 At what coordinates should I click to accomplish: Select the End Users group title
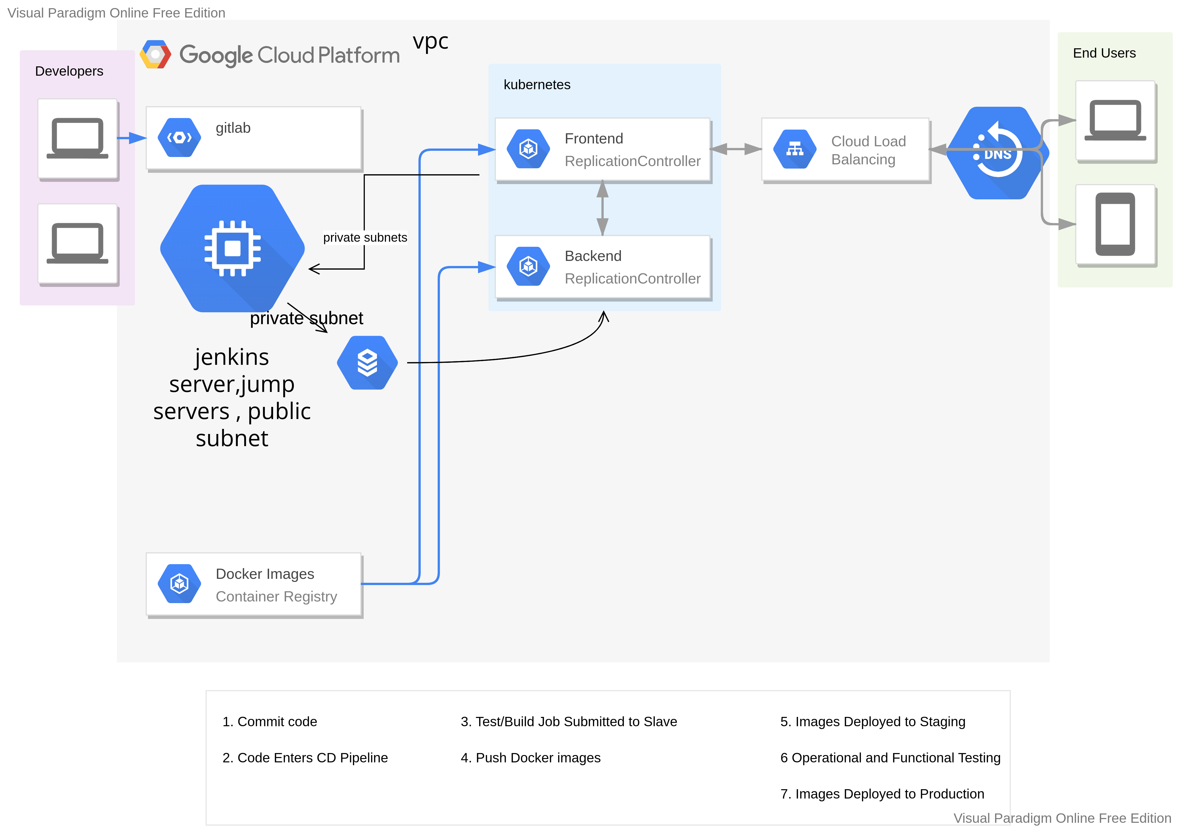pyautogui.click(x=1104, y=53)
